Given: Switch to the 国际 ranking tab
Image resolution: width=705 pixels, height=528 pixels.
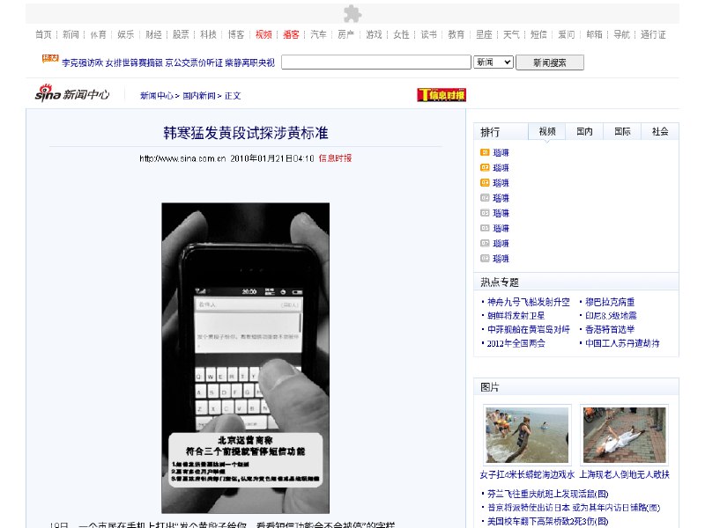Looking at the screenshot, I should coord(620,130).
